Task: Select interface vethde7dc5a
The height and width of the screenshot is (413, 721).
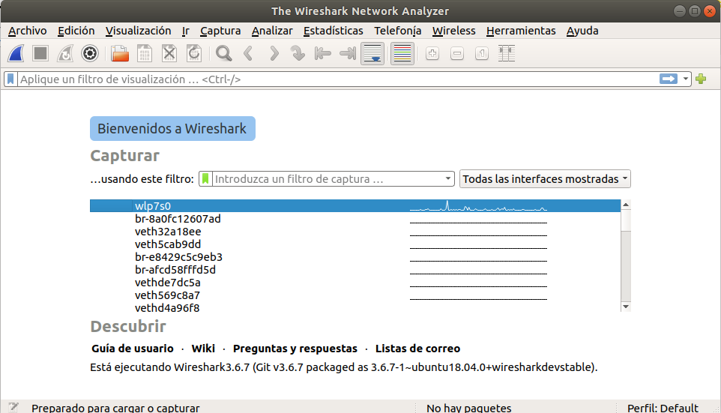Action: click(355, 283)
